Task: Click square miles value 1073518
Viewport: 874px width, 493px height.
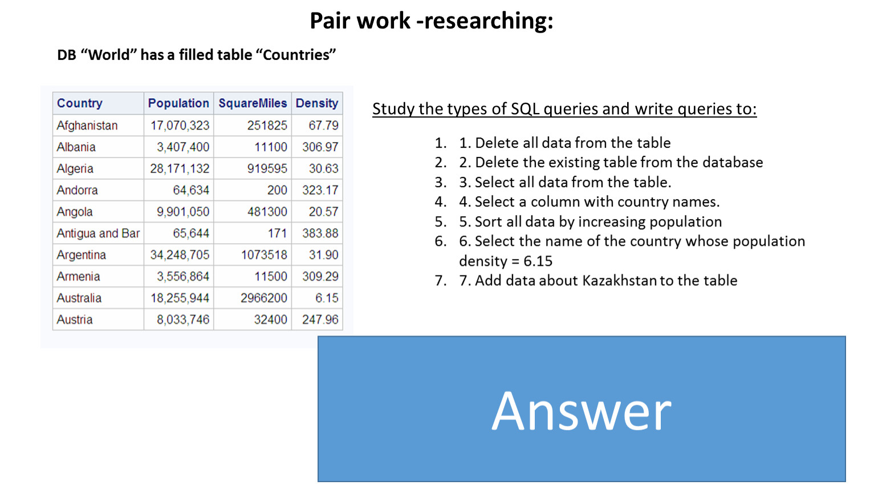Action: pos(264,255)
